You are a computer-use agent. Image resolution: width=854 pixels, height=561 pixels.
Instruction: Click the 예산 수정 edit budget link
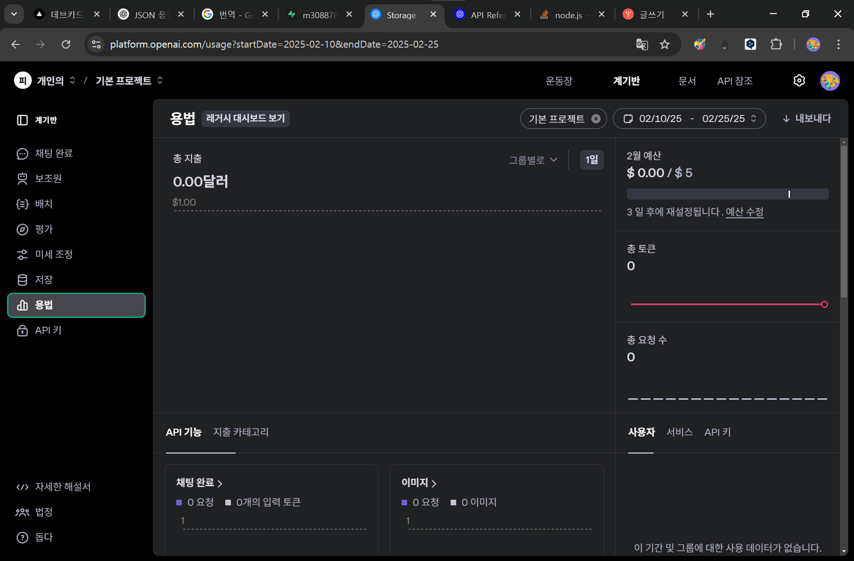[x=745, y=212]
